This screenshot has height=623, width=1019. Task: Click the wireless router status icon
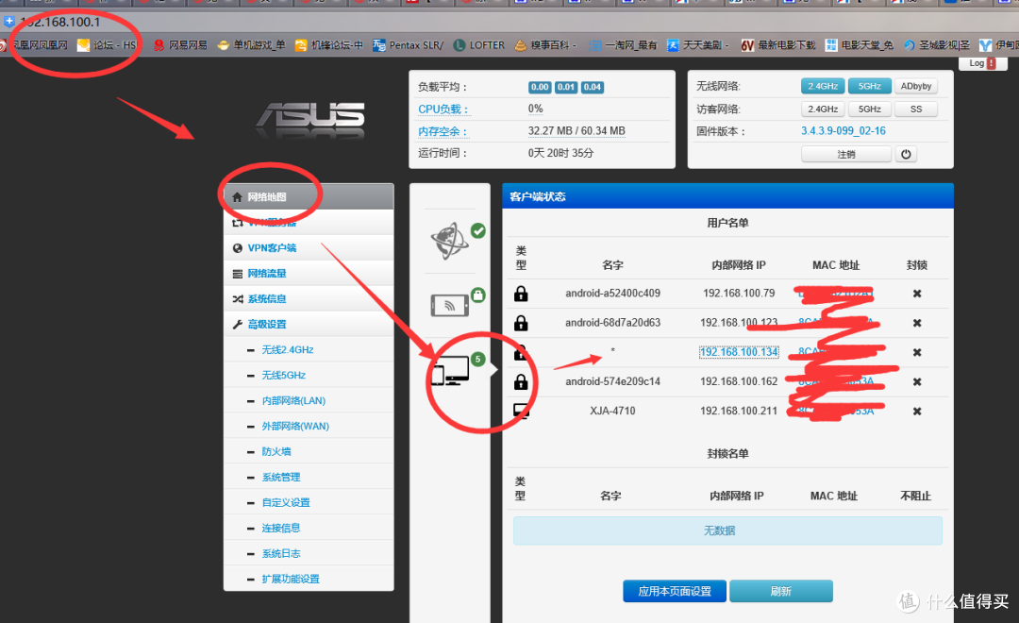(x=450, y=305)
